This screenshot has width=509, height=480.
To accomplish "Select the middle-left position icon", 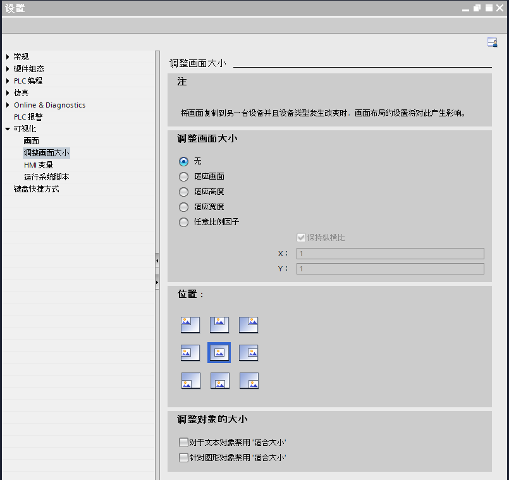I will point(190,353).
